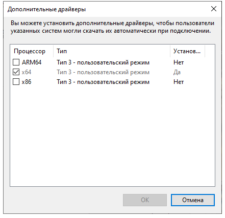This screenshot has height=218, width=225.
Task: Click the ARM64 row's Тип 3 text
Action: [x=103, y=62]
